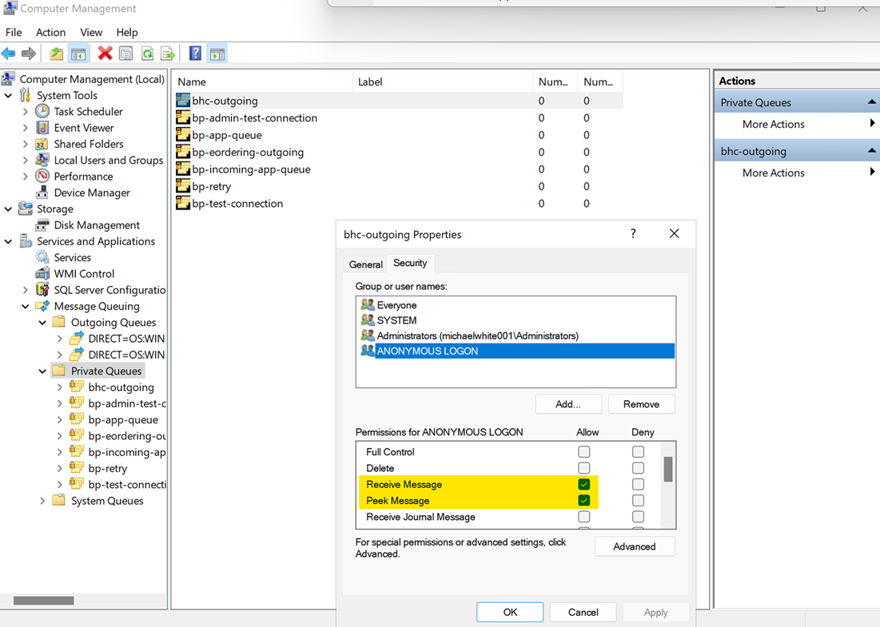
Task: Switch to the General tab
Action: click(x=366, y=264)
